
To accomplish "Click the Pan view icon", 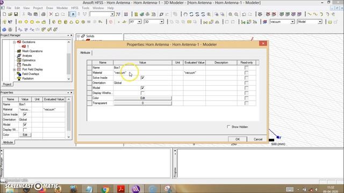I will (185, 14).
